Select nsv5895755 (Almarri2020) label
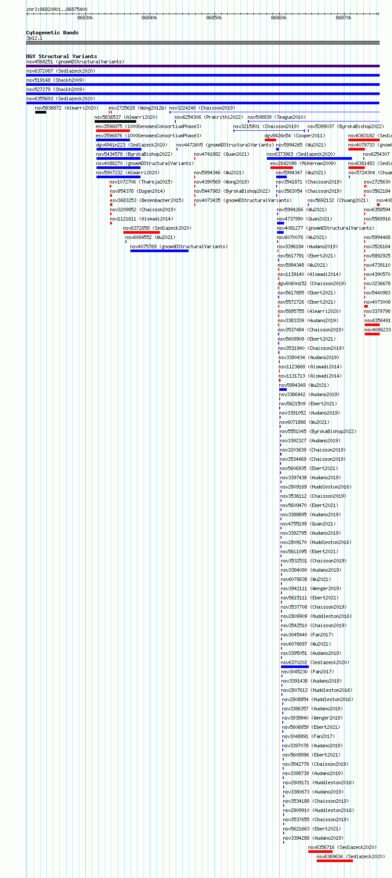 point(309,311)
